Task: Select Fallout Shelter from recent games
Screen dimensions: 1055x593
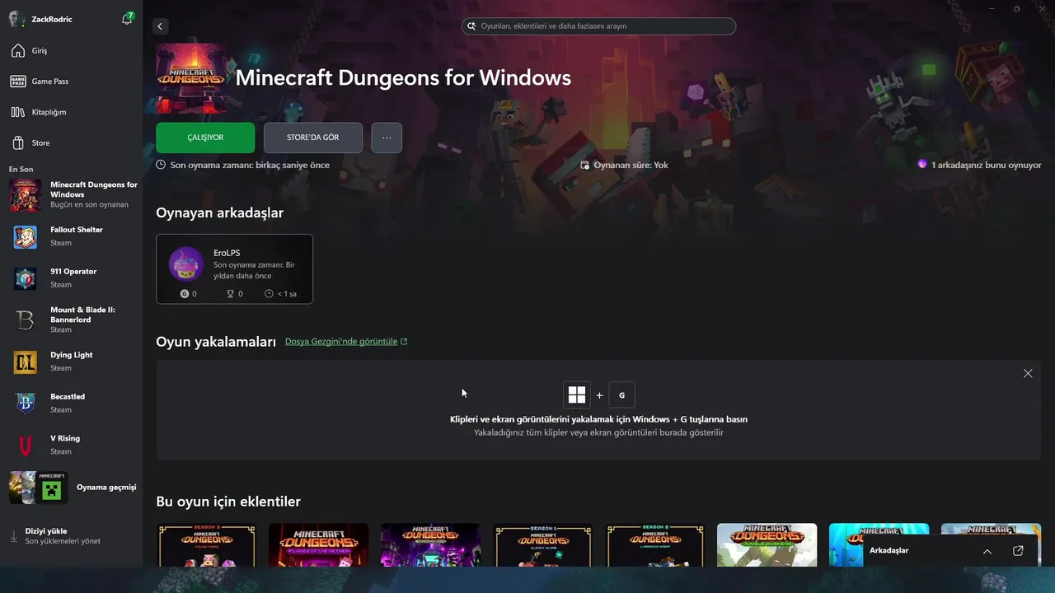Action: (71, 236)
